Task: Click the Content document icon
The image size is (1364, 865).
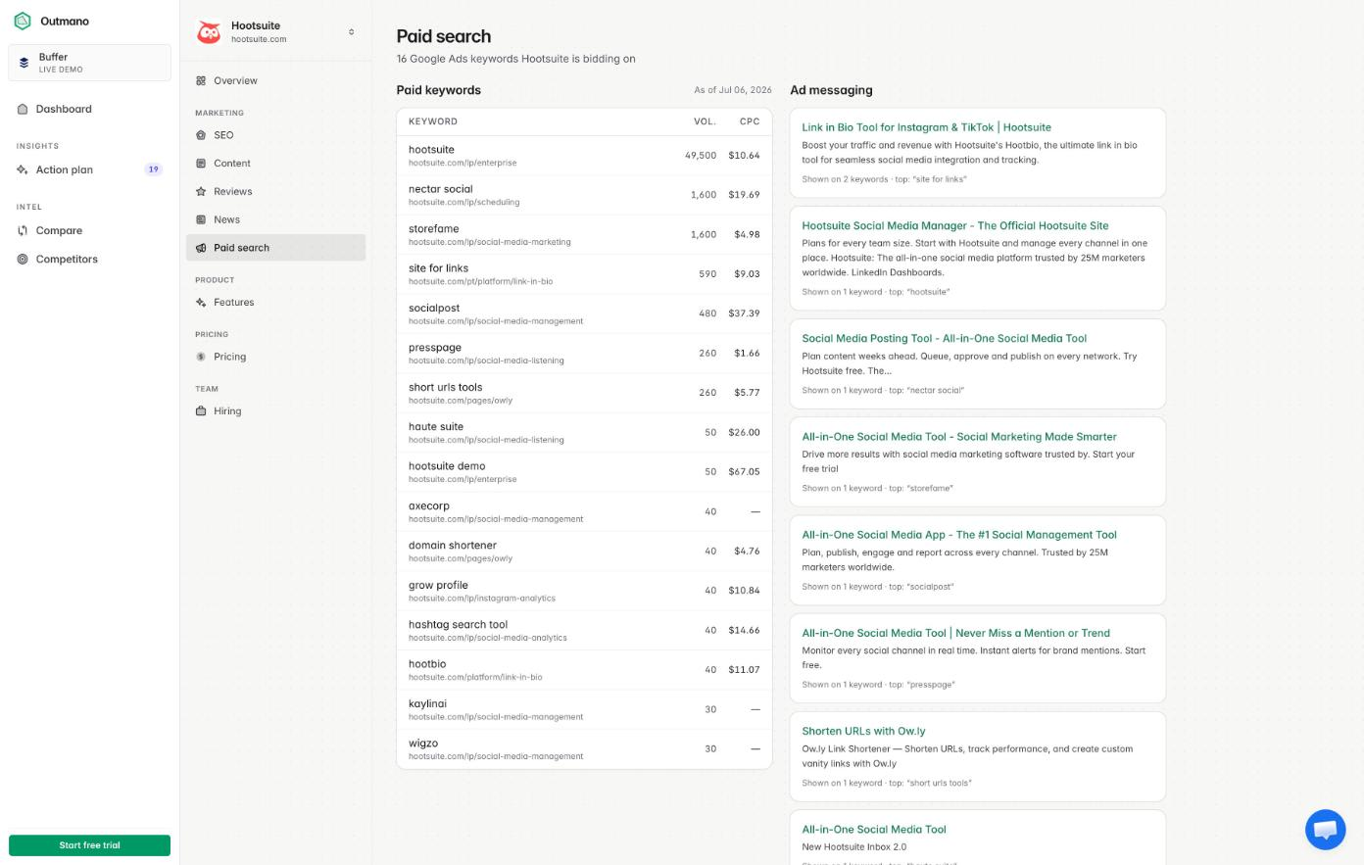Action: pos(201,164)
